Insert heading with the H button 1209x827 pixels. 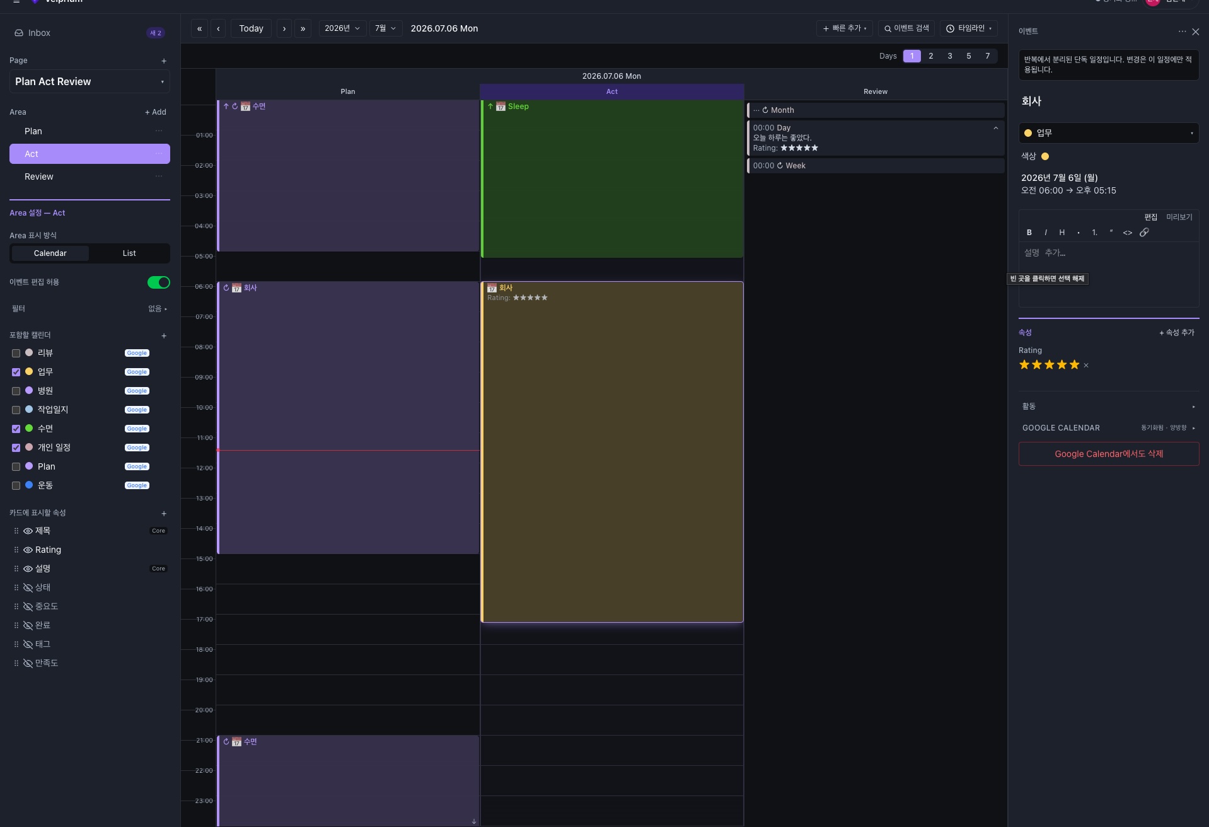coord(1062,233)
